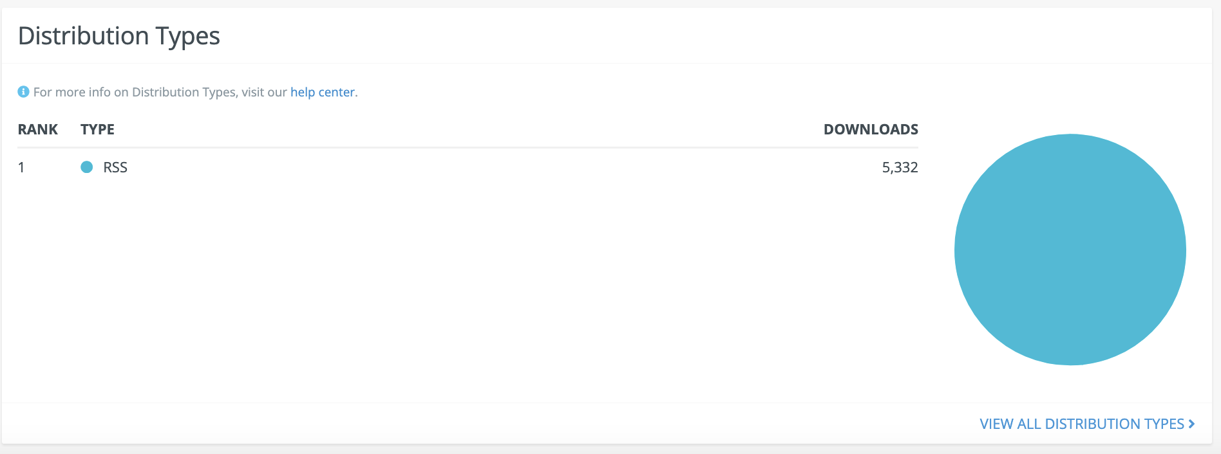Select the RSS color dot
Viewport: 1221px width, 454px height.
(87, 167)
